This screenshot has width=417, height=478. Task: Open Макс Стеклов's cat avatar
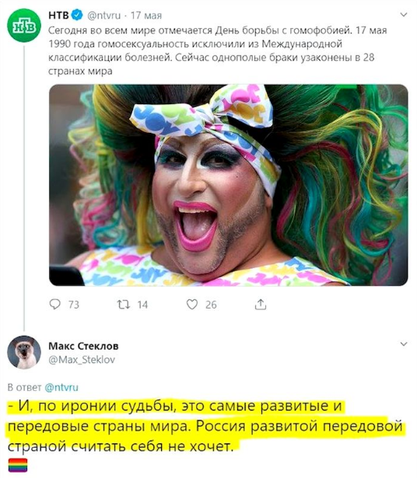(x=24, y=352)
